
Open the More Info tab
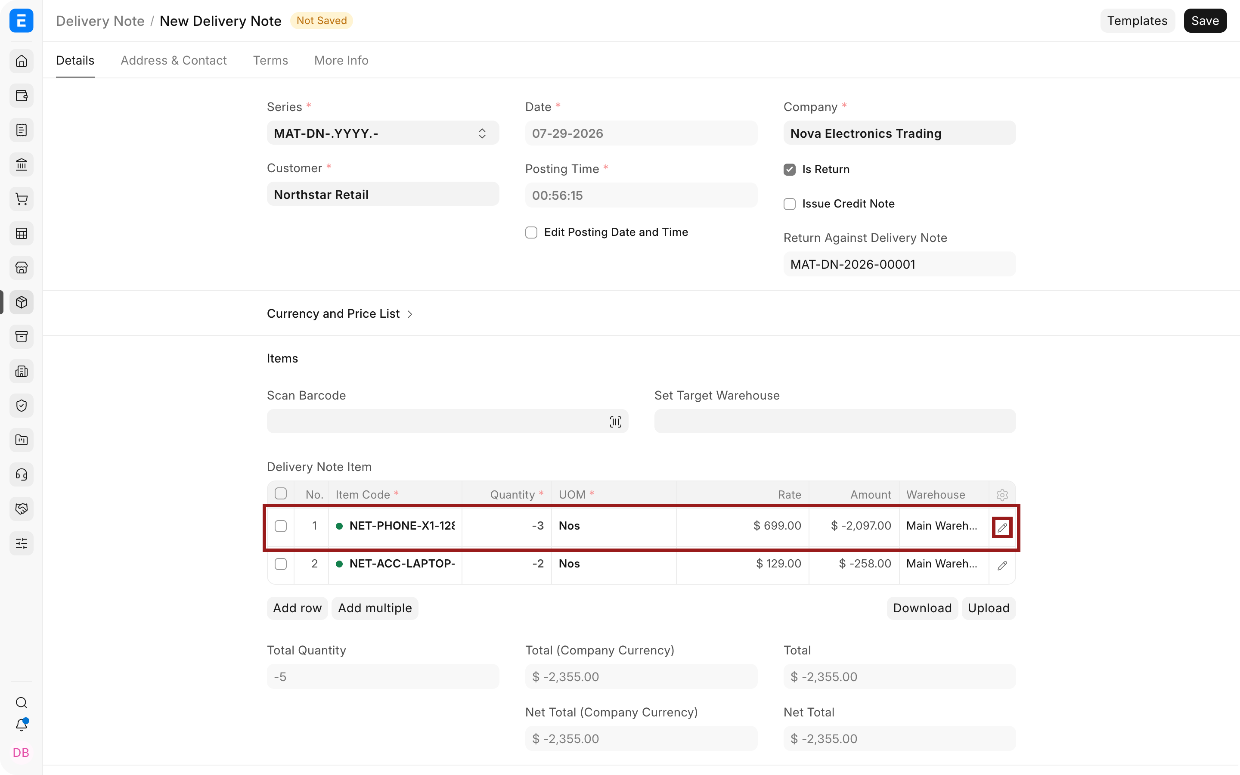341,60
